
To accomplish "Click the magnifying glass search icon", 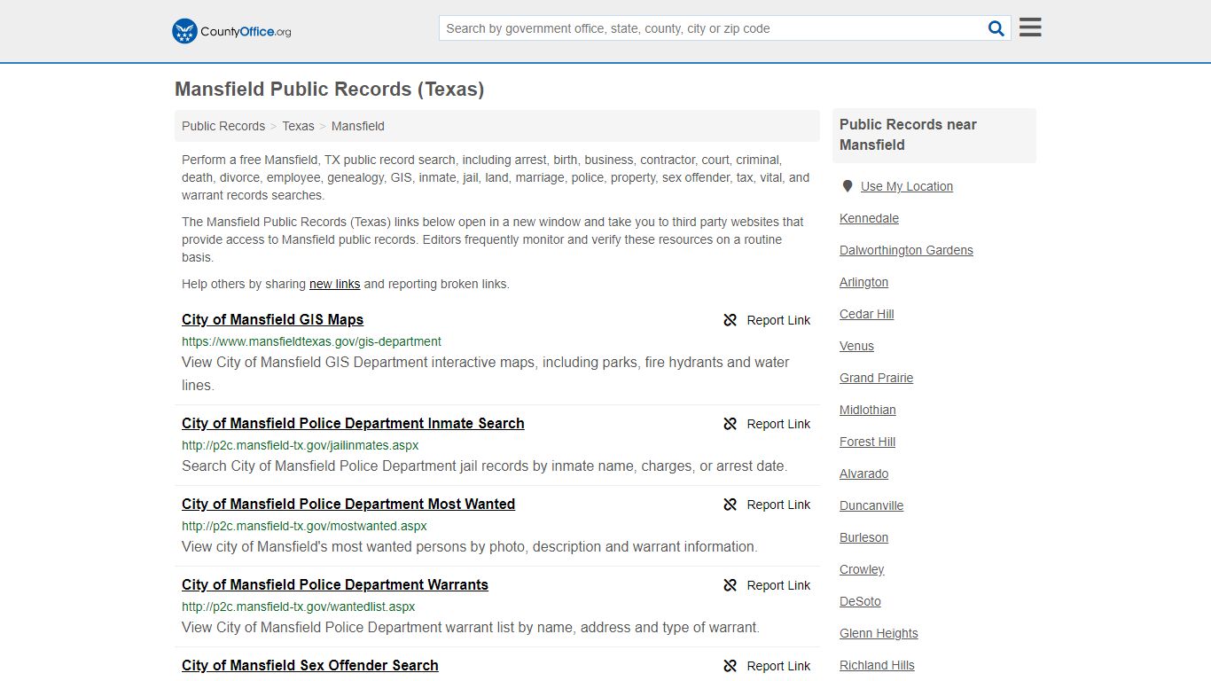I will [x=996, y=28].
